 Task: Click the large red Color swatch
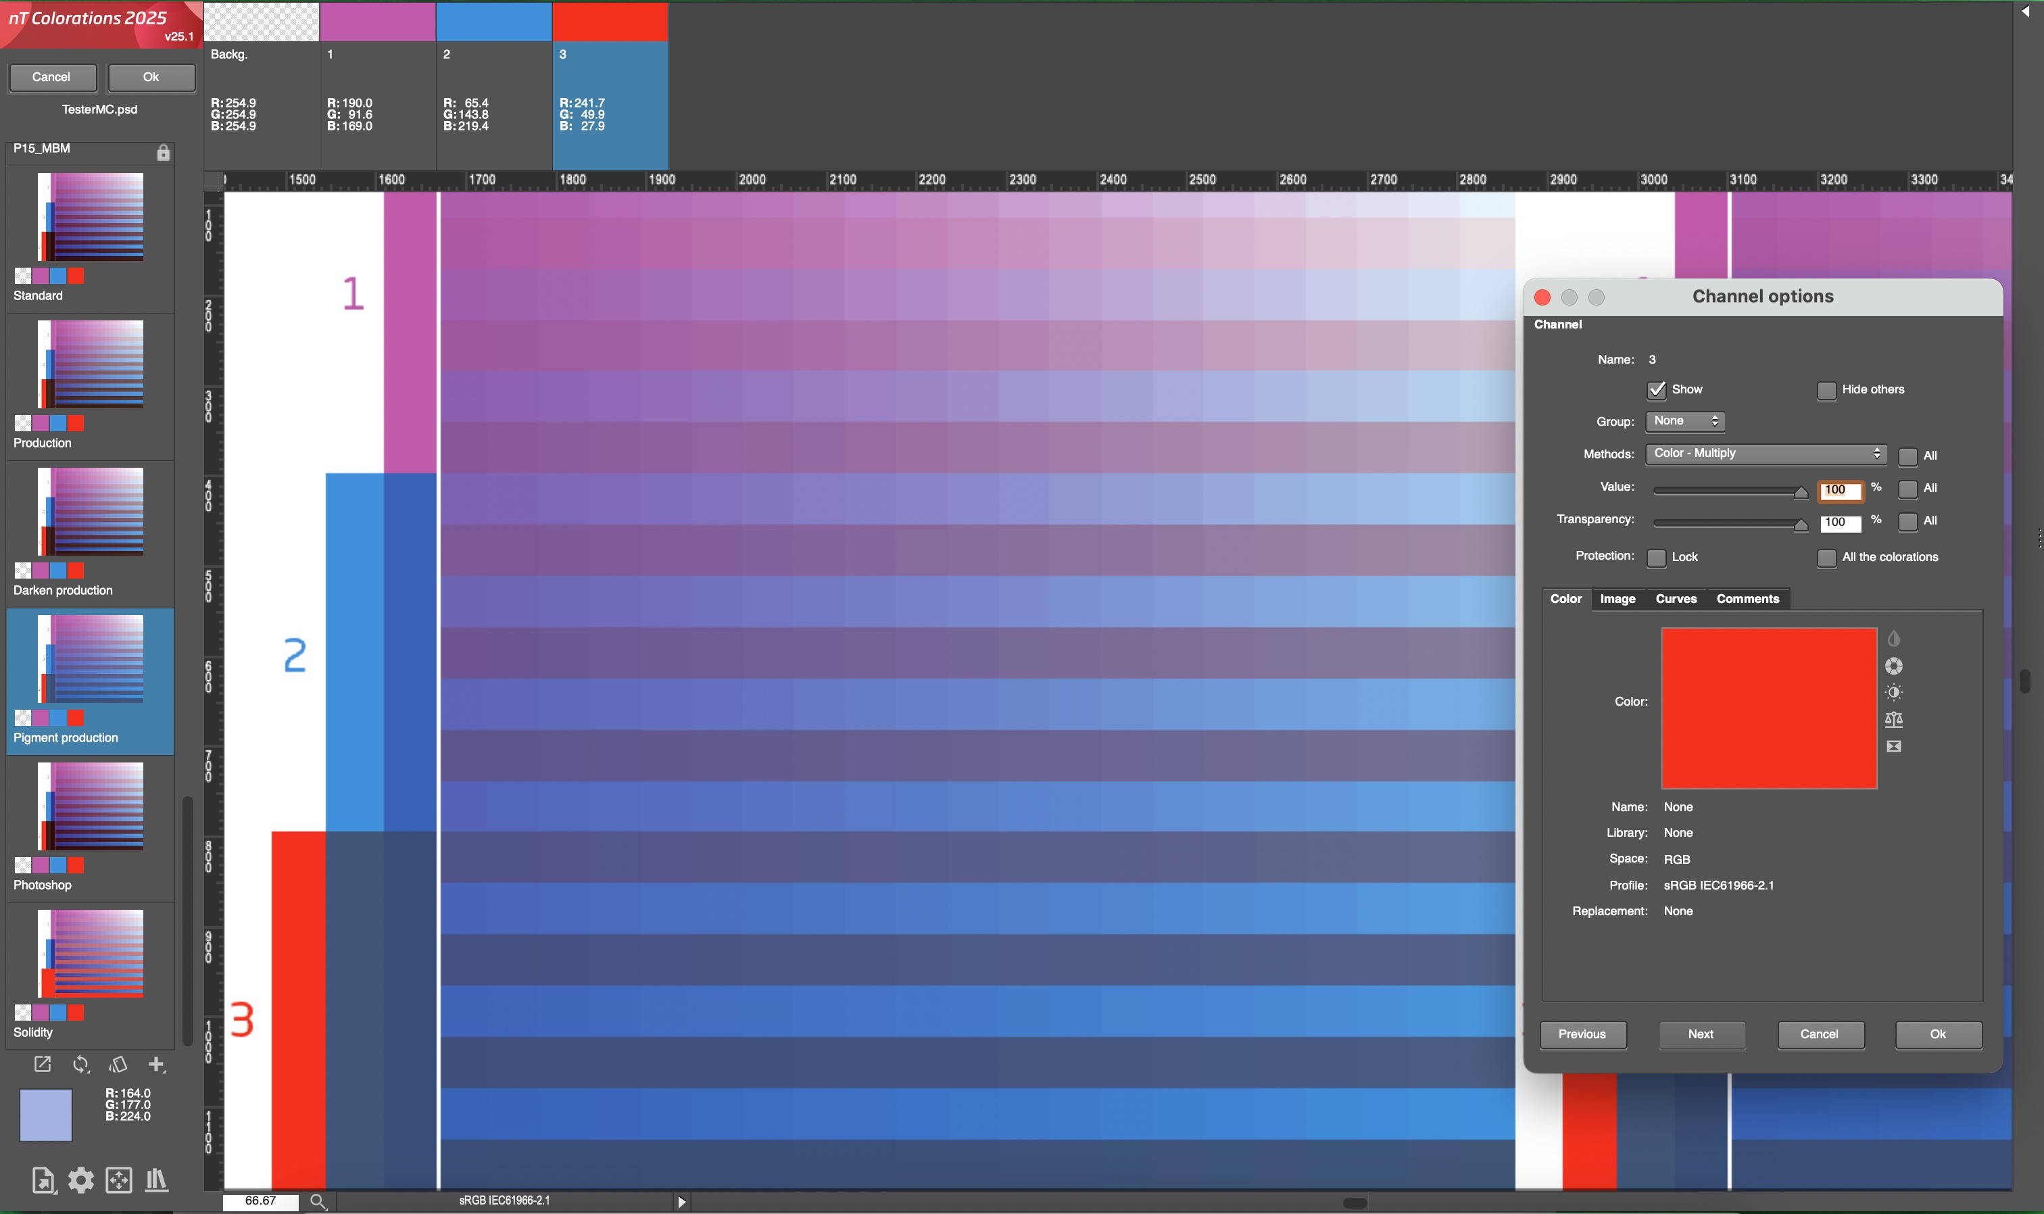(1768, 708)
